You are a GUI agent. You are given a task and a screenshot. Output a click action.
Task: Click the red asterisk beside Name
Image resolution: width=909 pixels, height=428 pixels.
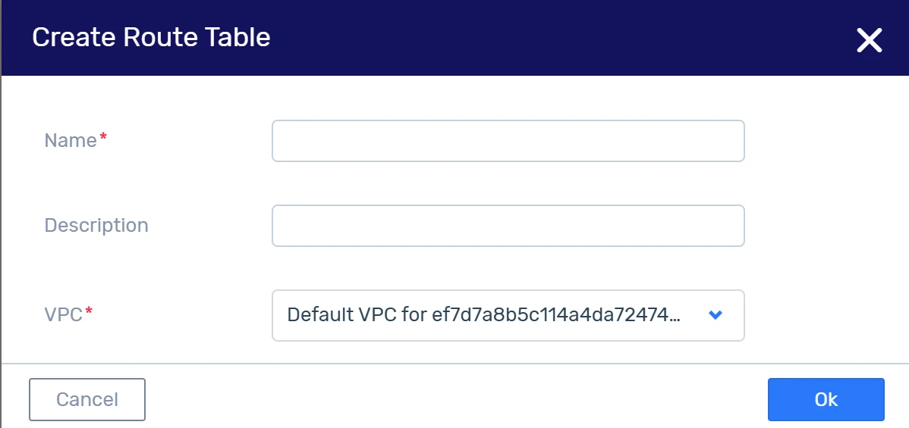pos(103,137)
